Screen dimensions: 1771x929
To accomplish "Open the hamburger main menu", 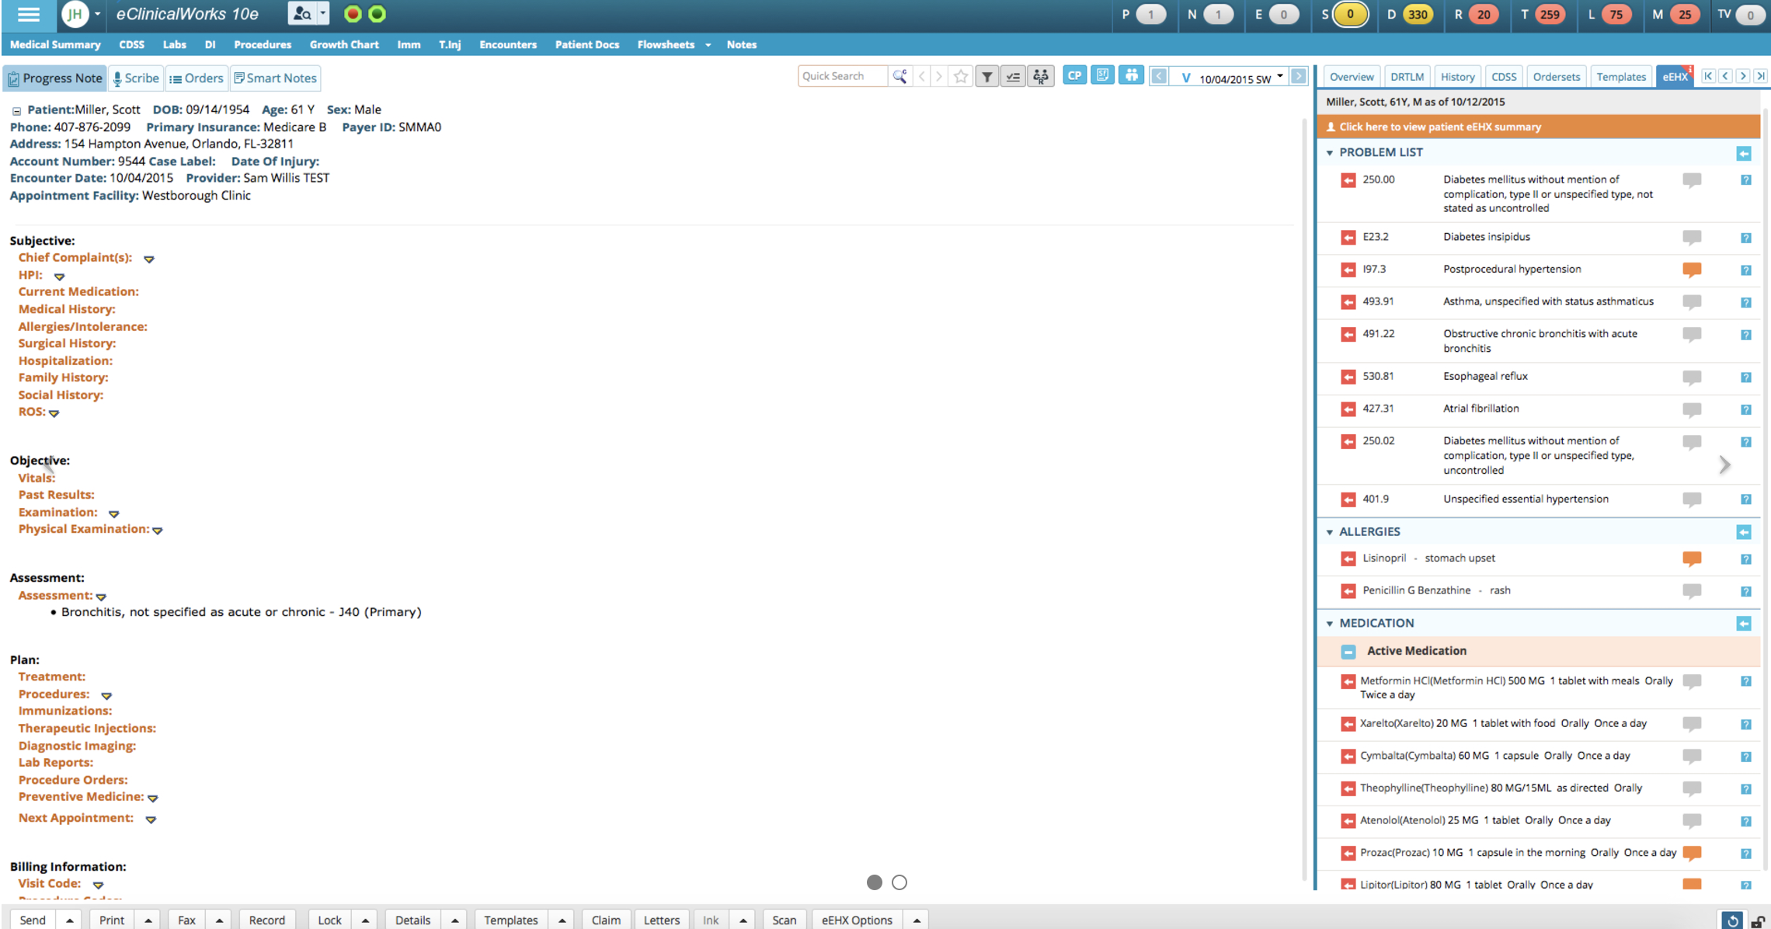I will [28, 14].
